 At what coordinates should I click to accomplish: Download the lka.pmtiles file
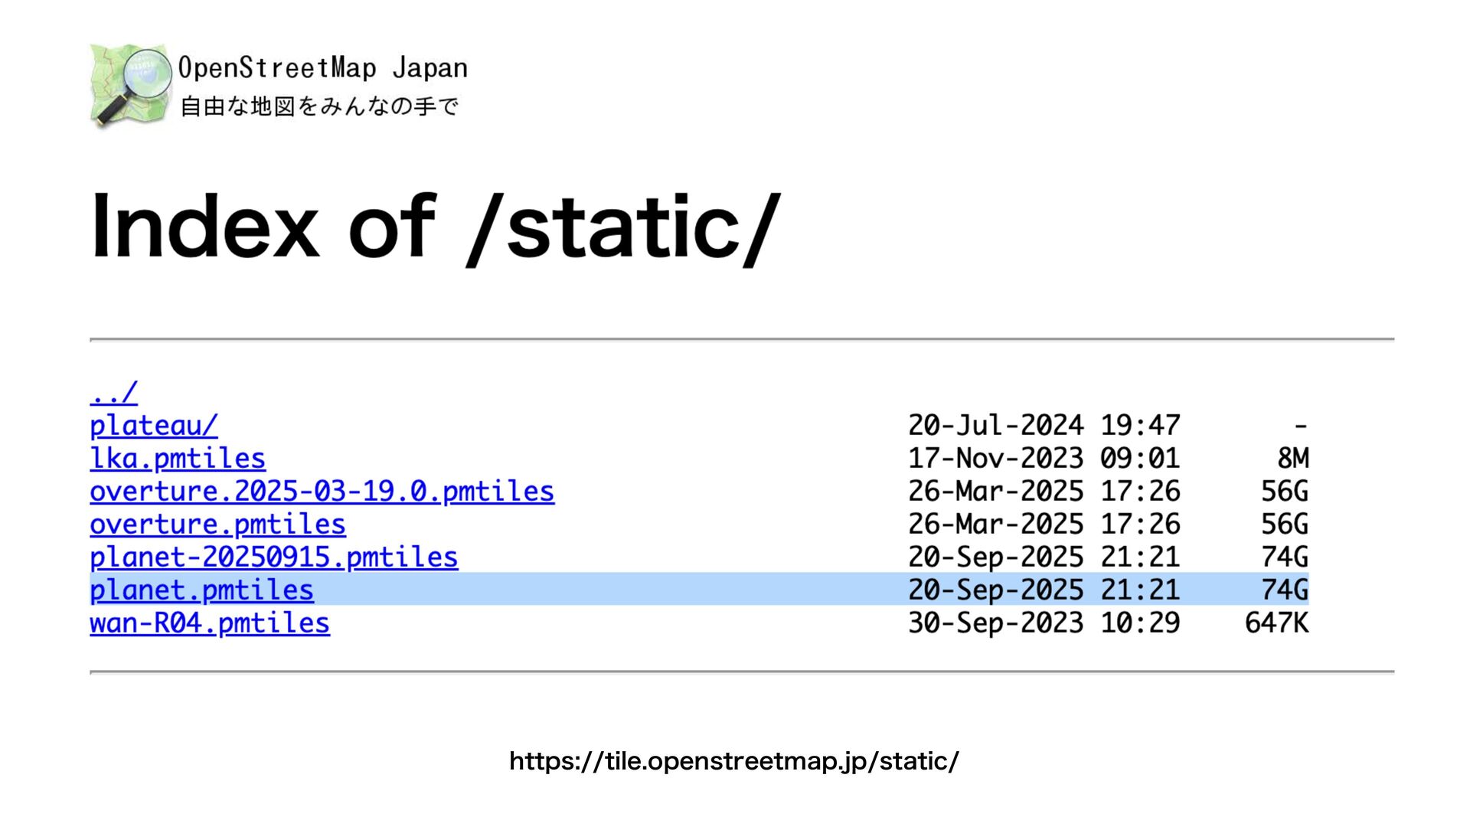pos(178,458)
